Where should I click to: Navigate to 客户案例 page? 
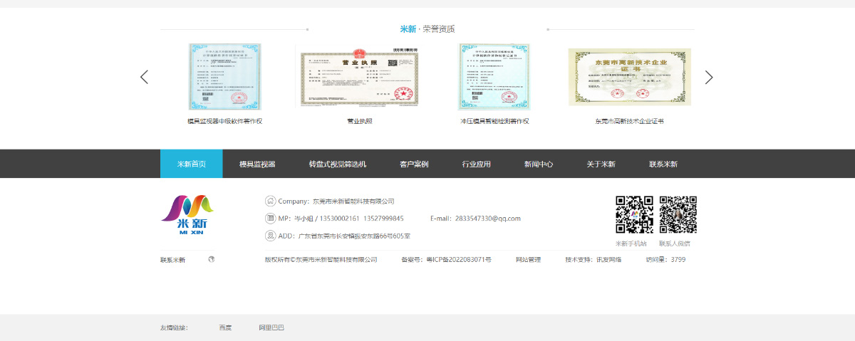click(414, 164)
